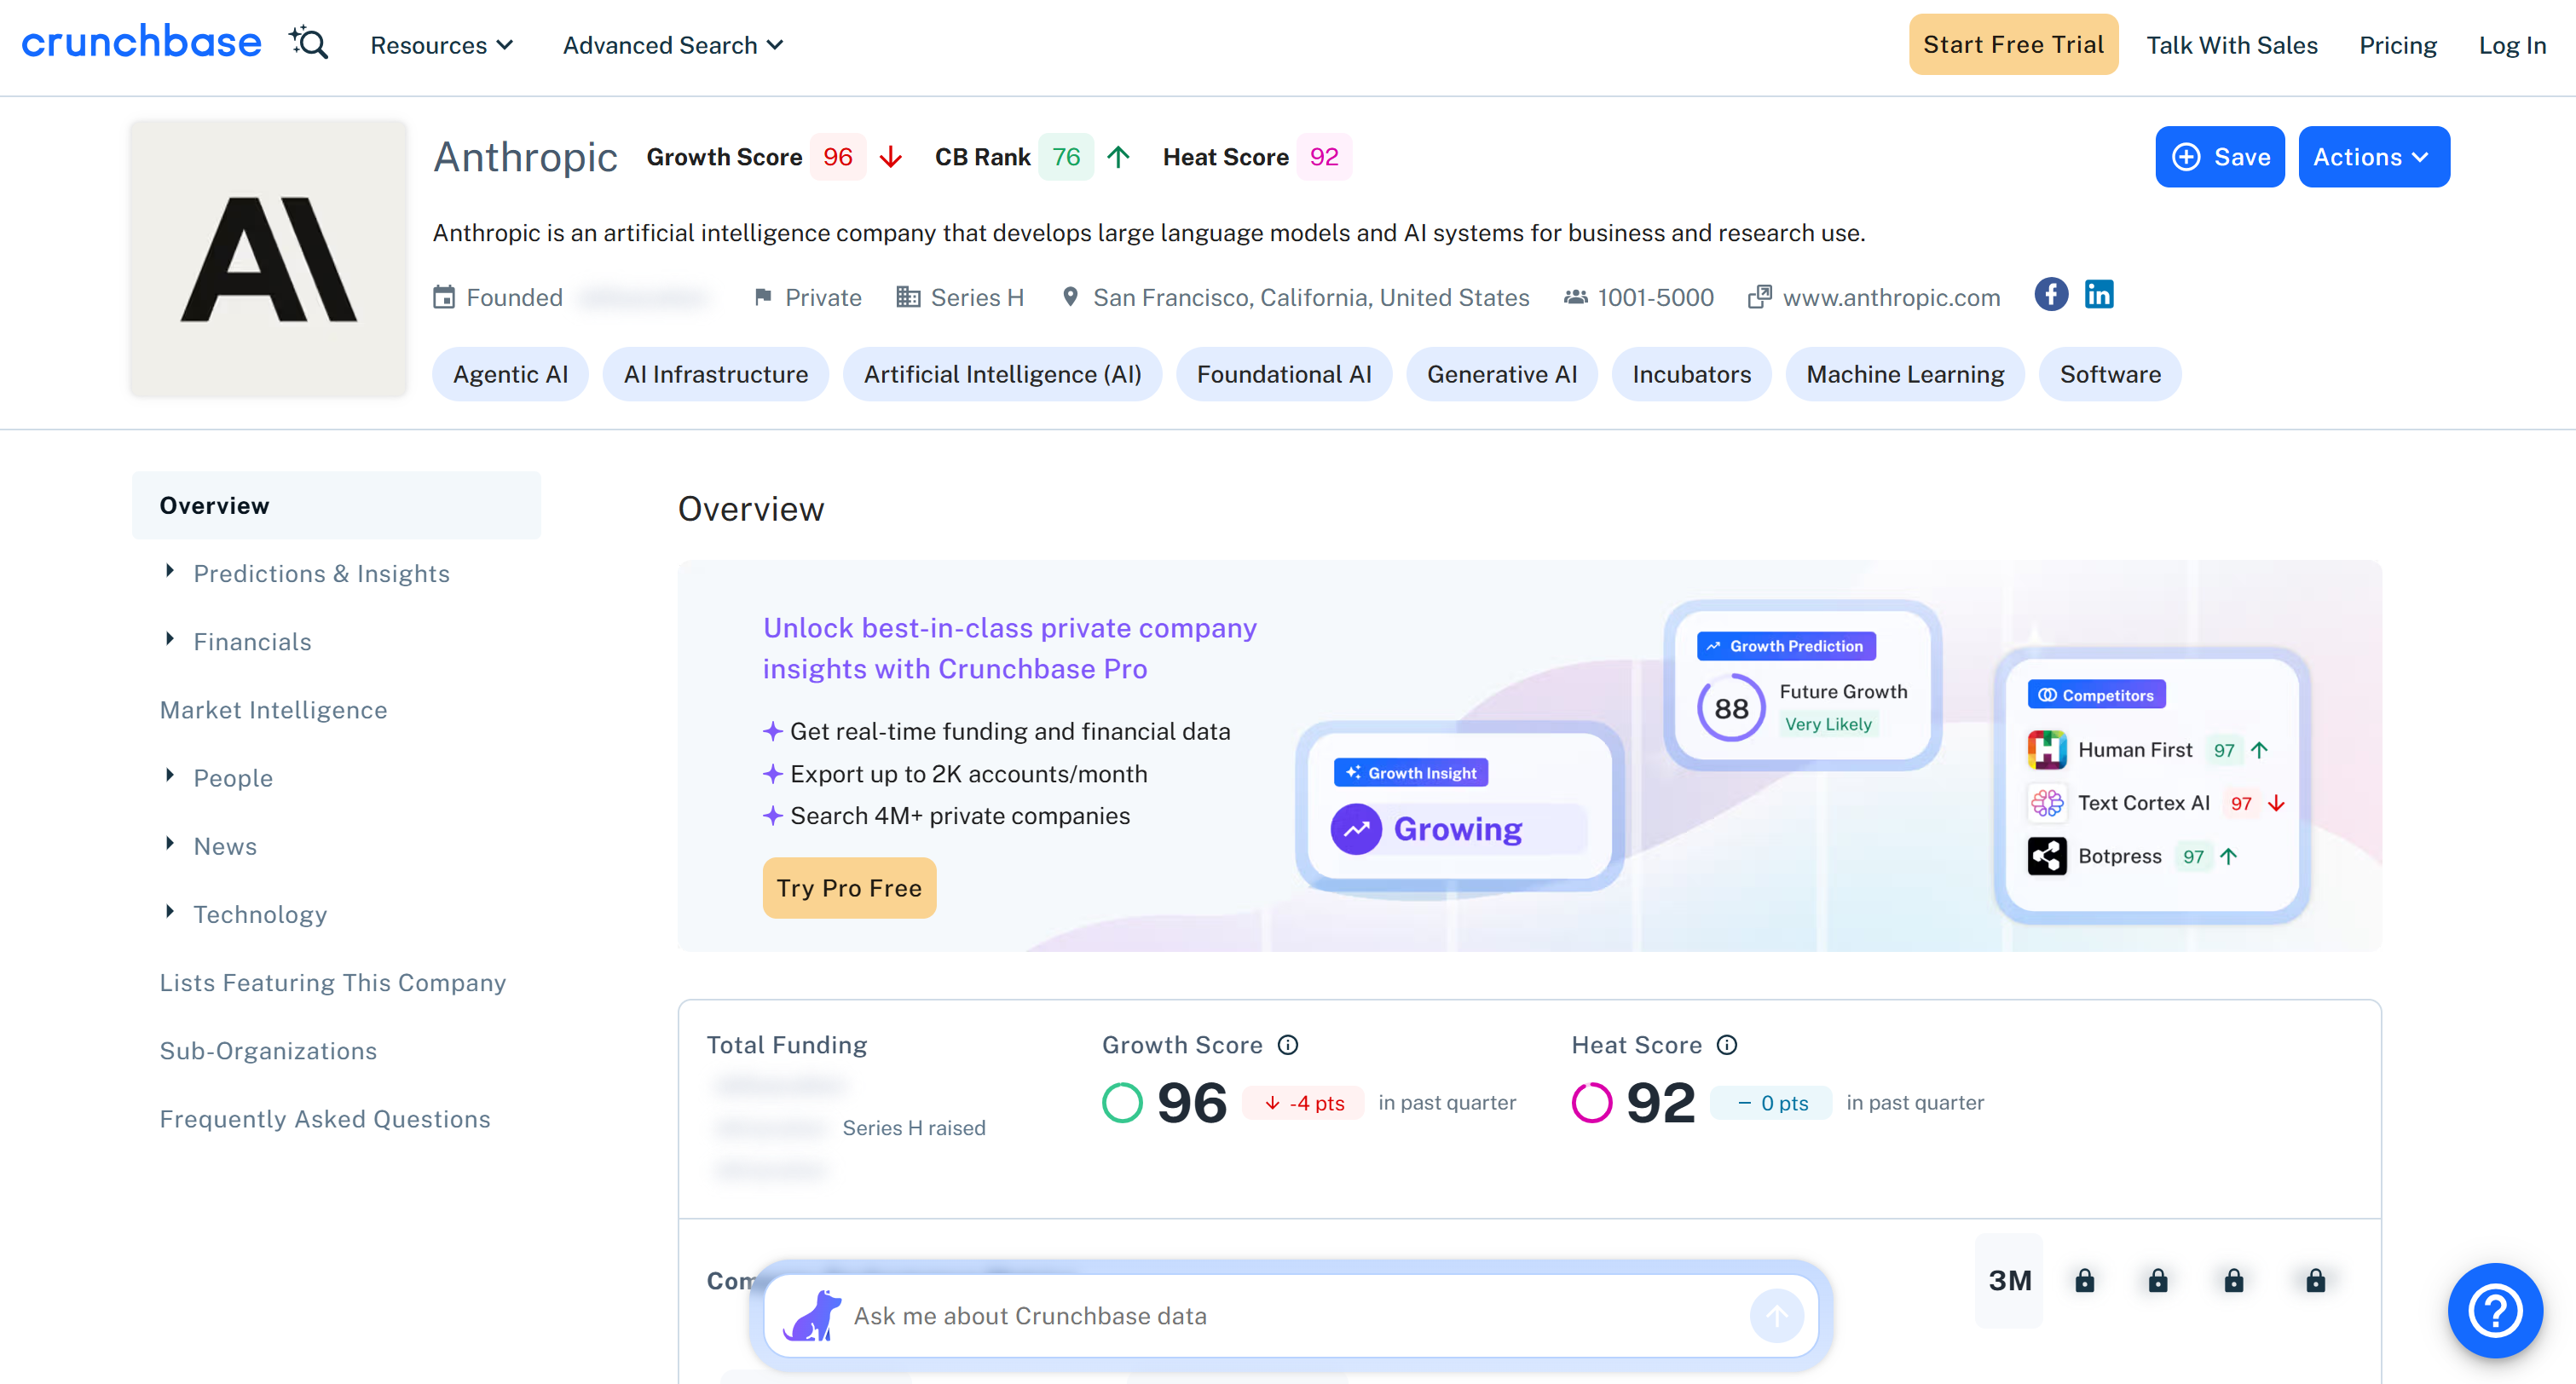Select the 3M time range

click(x=2009, y=1281)
